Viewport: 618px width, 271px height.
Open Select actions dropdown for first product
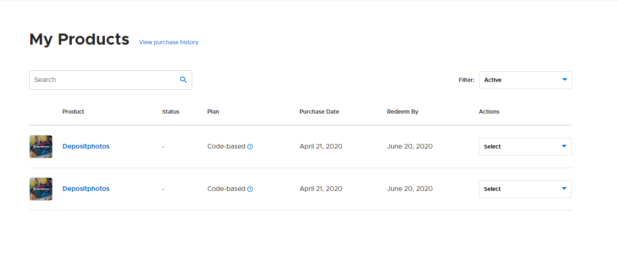(525, 147)
